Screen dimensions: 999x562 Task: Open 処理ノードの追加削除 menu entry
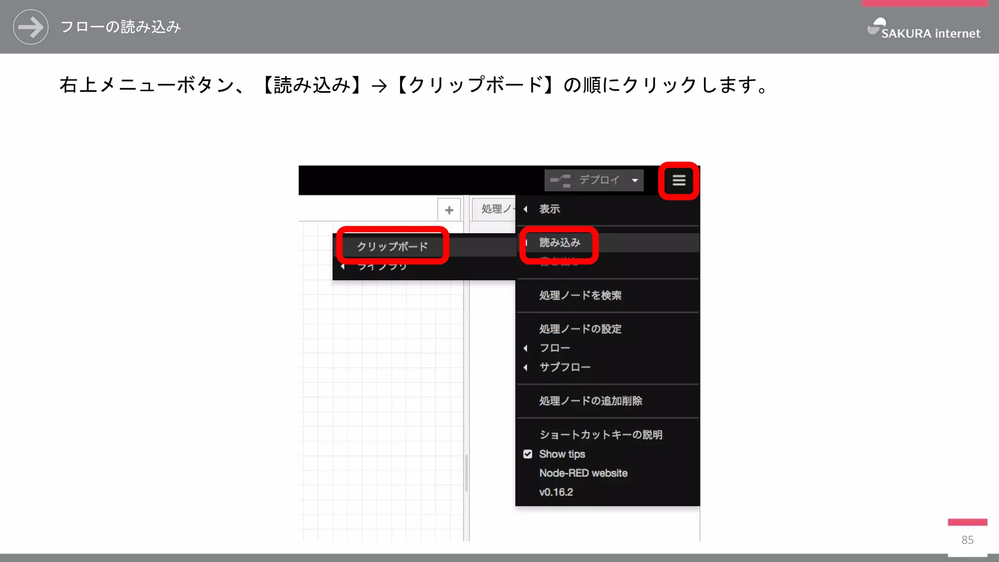pos(608,401)
